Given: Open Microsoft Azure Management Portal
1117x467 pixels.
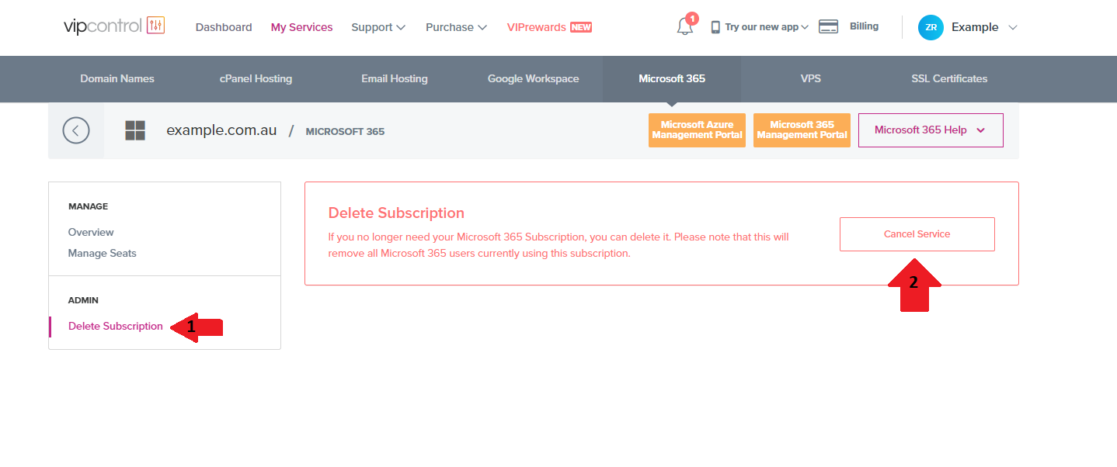Looking at the screenshot, I should tap(698, 130).
